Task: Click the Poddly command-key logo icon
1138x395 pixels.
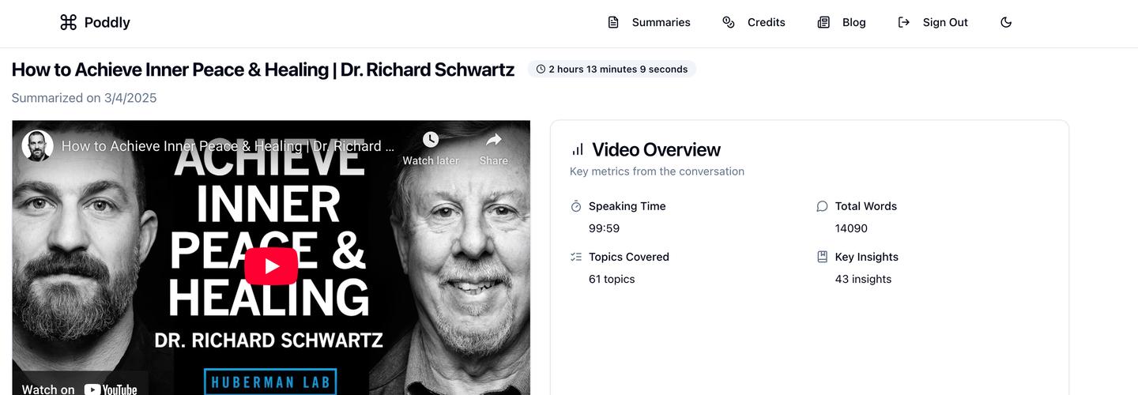Action: pos(68,22)
